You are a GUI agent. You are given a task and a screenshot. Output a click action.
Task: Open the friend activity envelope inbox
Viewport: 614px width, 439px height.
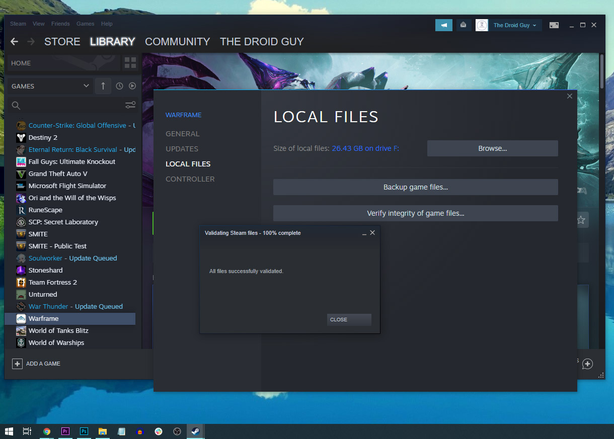coord(464,25)
